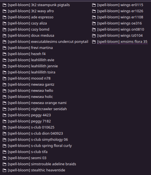Screen dimensions: 151x175
Task: Select the folder icon for 'wings tz0104'
Action: click(x=94, y=36)
